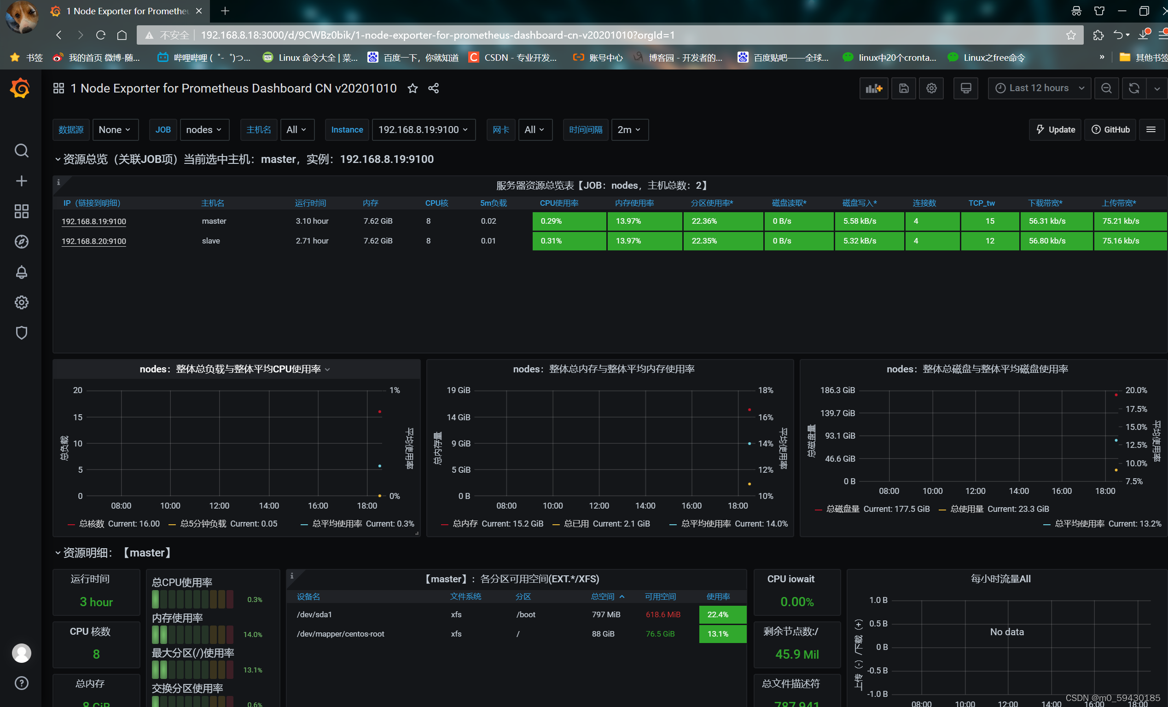
Task: Open Dashboards icon in sidebar
Action: [21, 211]
